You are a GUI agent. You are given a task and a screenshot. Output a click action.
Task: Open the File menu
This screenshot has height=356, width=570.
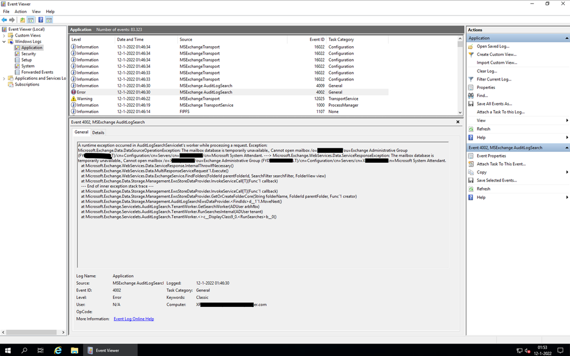click(x=6, y=11)
